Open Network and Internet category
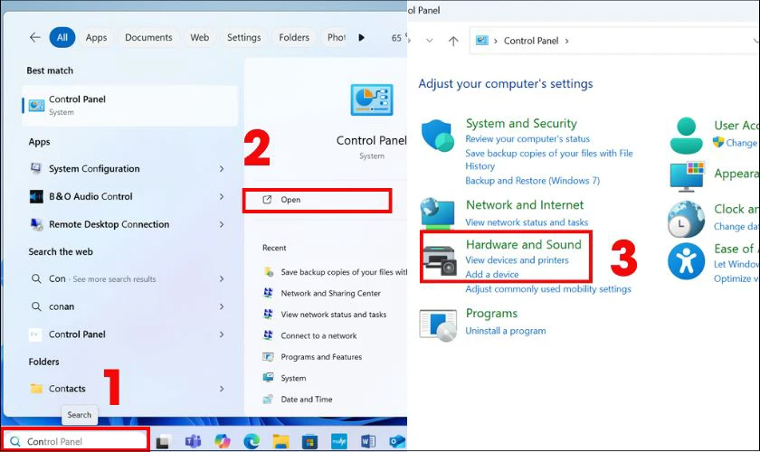Image resolution: width=760 pixels, height=452 pixels. point(525,205)
